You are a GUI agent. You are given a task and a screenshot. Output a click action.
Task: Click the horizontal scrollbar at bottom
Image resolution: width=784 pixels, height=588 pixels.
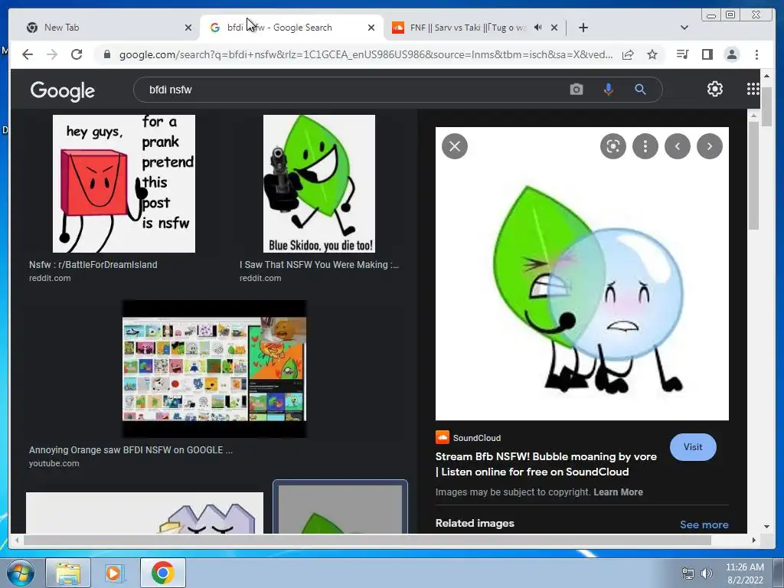point(367,540)
